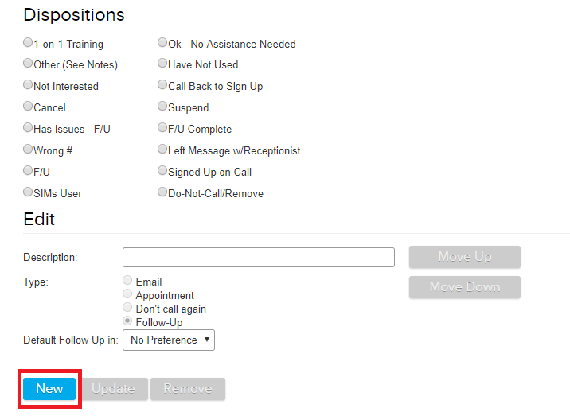This screenshot has height=420, width=570.
Task: Click the Update button
Action: 113,389
